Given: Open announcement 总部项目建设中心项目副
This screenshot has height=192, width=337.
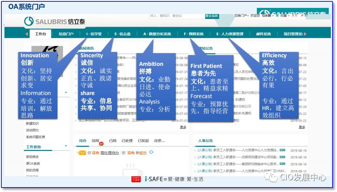Looking at the screenshot, I should [238, 157].
